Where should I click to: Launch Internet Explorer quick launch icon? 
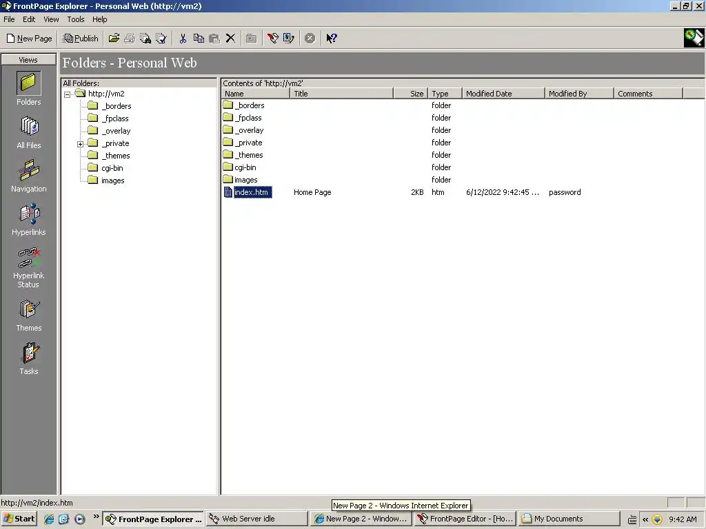[x=49, y=519]
